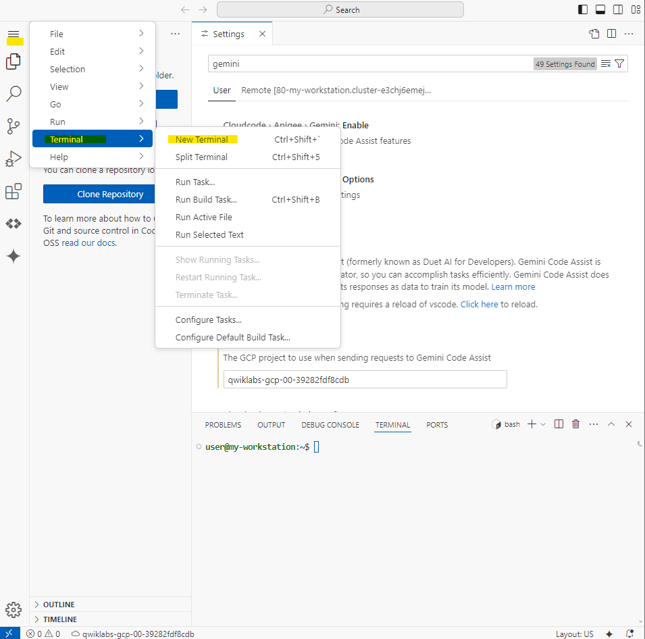Split the Settings editor right
The height and width of the screenshot is (639, 645).
point(612,34)
